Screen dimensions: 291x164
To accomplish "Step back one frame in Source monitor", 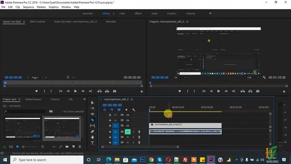I will pos(68,91).
